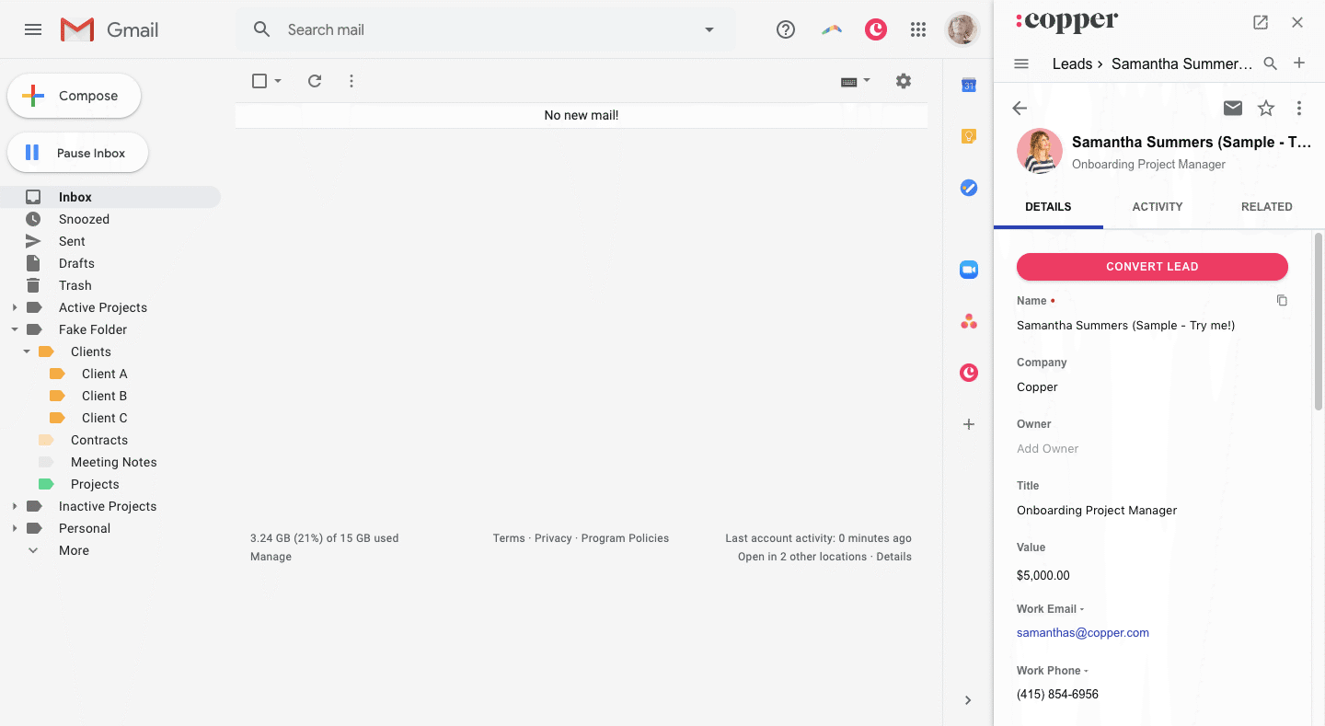The width and height of the screenshot is (1325, 726).
Task: Collapse Fake Folder label
Action: (14, 329)
